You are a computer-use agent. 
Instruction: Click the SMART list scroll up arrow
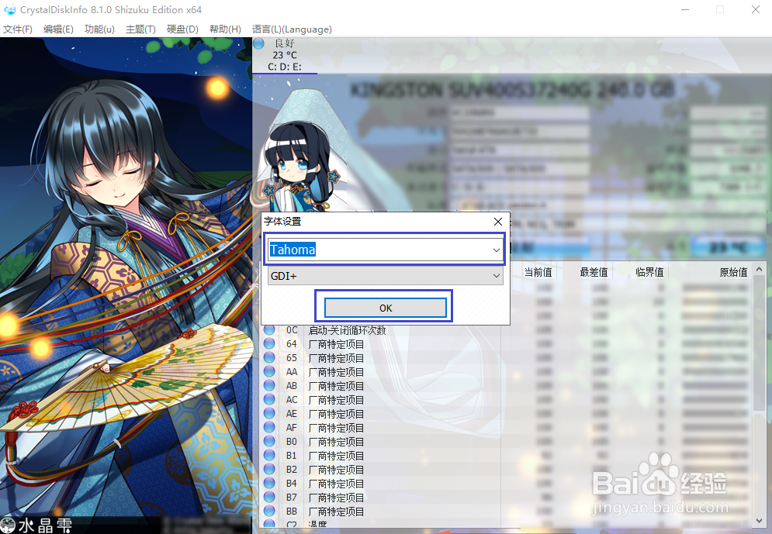coord(759,270)
